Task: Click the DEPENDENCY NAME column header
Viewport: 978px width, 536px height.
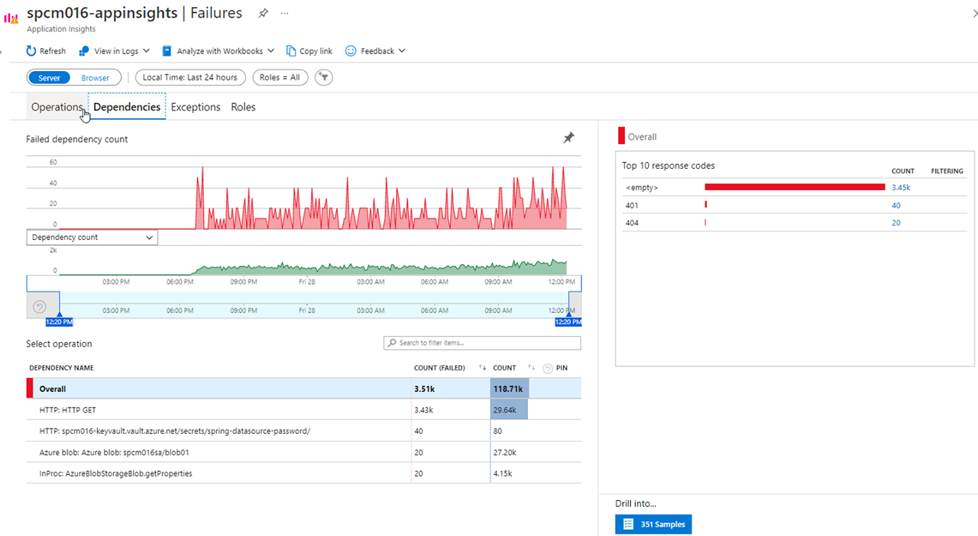Action: tap(61, 368)
